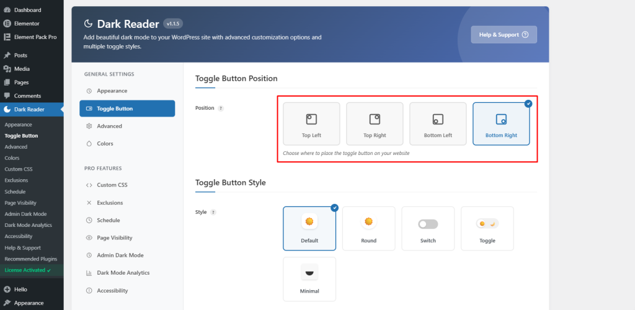
Task: Open Toggle Button settings tab
Action: (x=127, y=108)
